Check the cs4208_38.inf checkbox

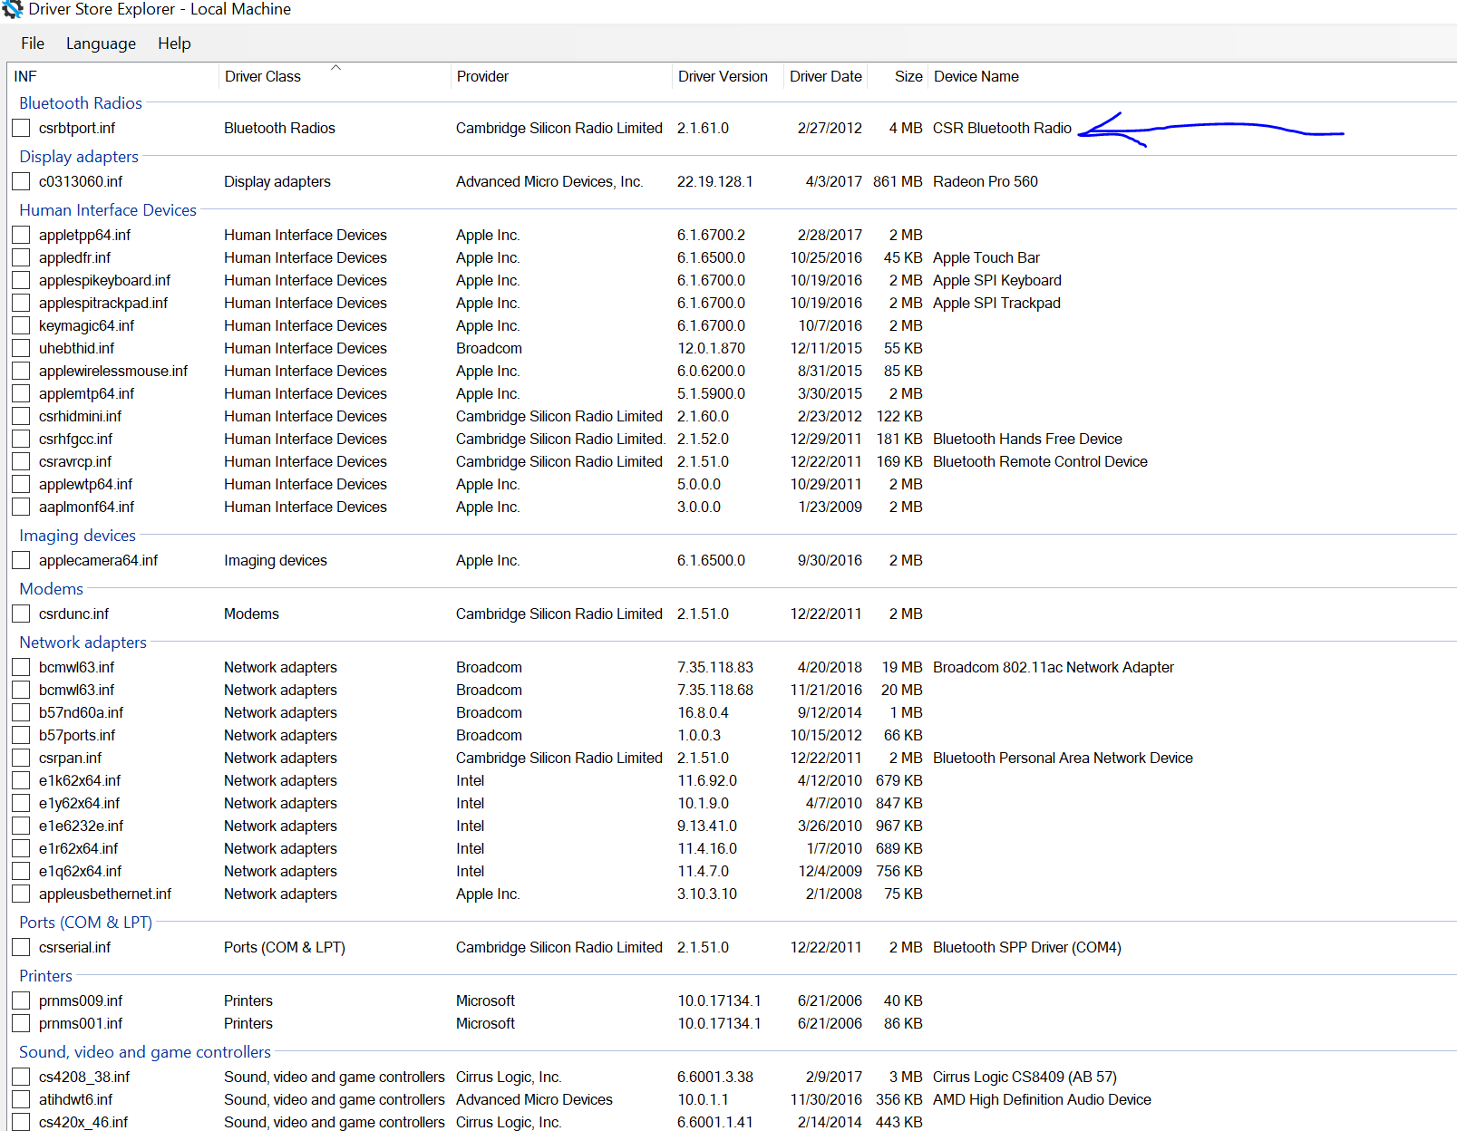pos(21,1078)
